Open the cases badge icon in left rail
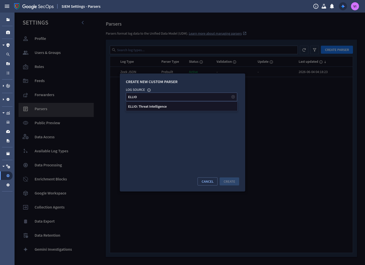The height and width of the screenshot is (265, 365). click(x=8, y=32)
